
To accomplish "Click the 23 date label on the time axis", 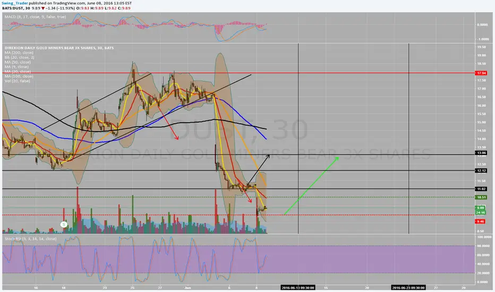I will [105, 288].
